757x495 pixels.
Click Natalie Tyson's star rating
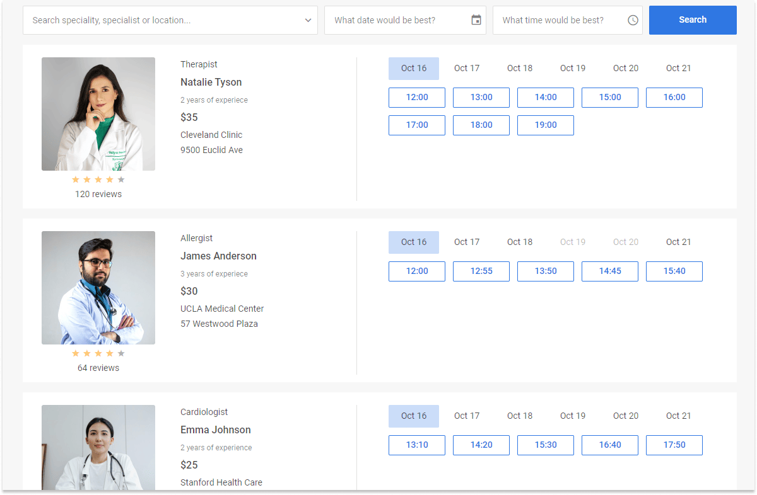coord(98,179)
